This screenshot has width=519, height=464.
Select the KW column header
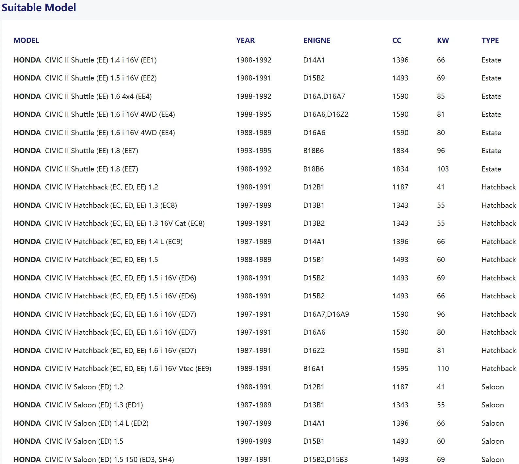point(443,40)
